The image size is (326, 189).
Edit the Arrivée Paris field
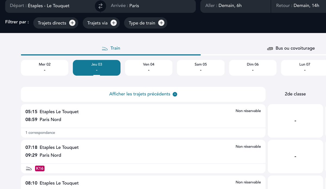[x=151, y=6]
